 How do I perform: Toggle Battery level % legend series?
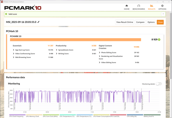(x=152, y=116)
